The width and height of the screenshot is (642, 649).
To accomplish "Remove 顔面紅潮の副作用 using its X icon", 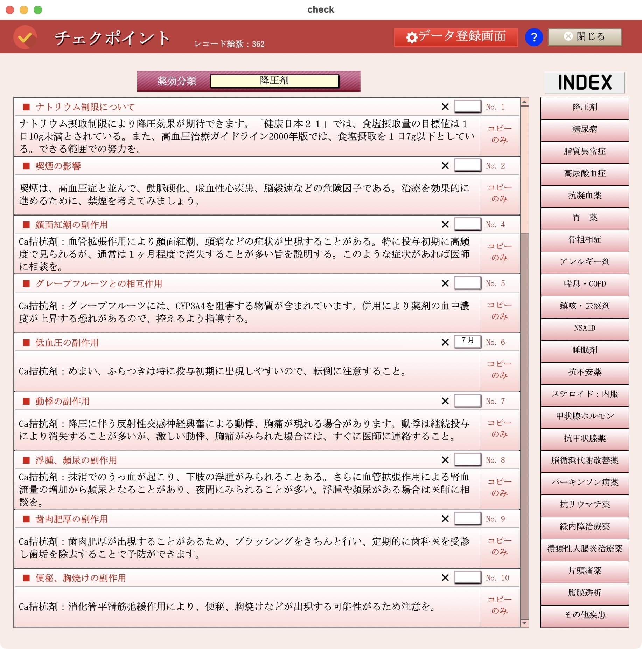I will [445, 225].
